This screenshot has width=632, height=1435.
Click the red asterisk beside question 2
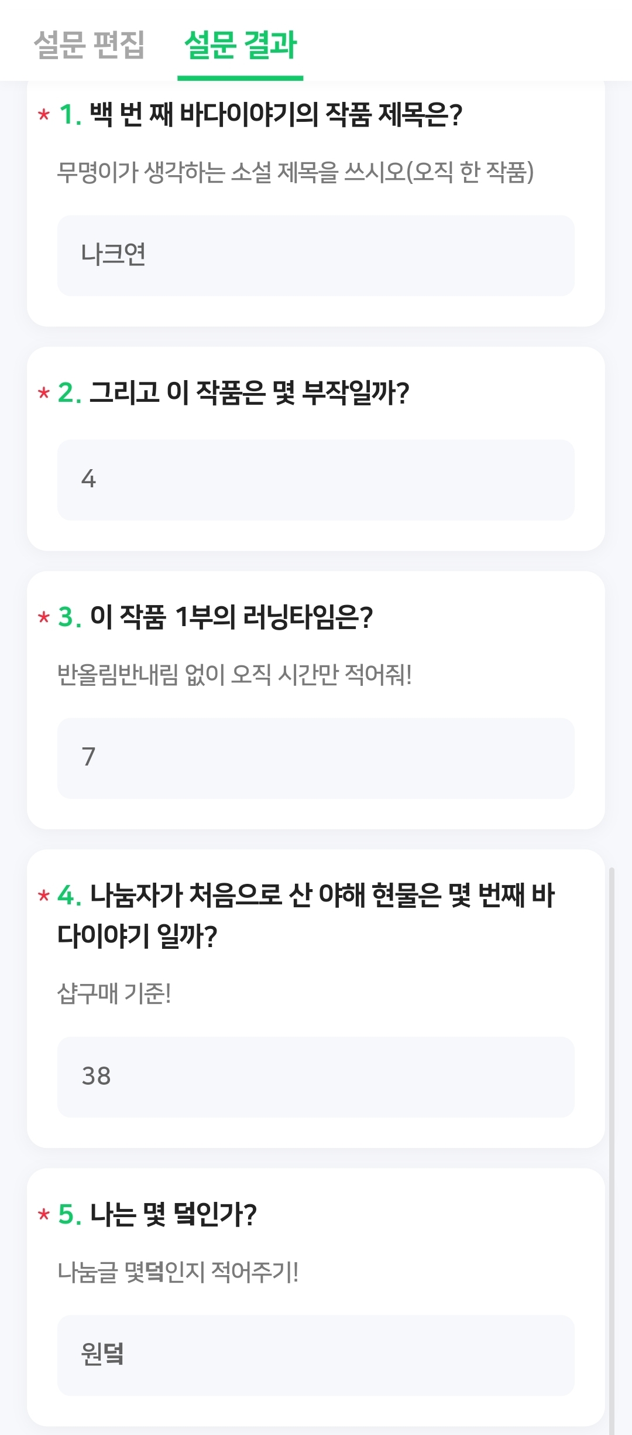tap(44, 393)
